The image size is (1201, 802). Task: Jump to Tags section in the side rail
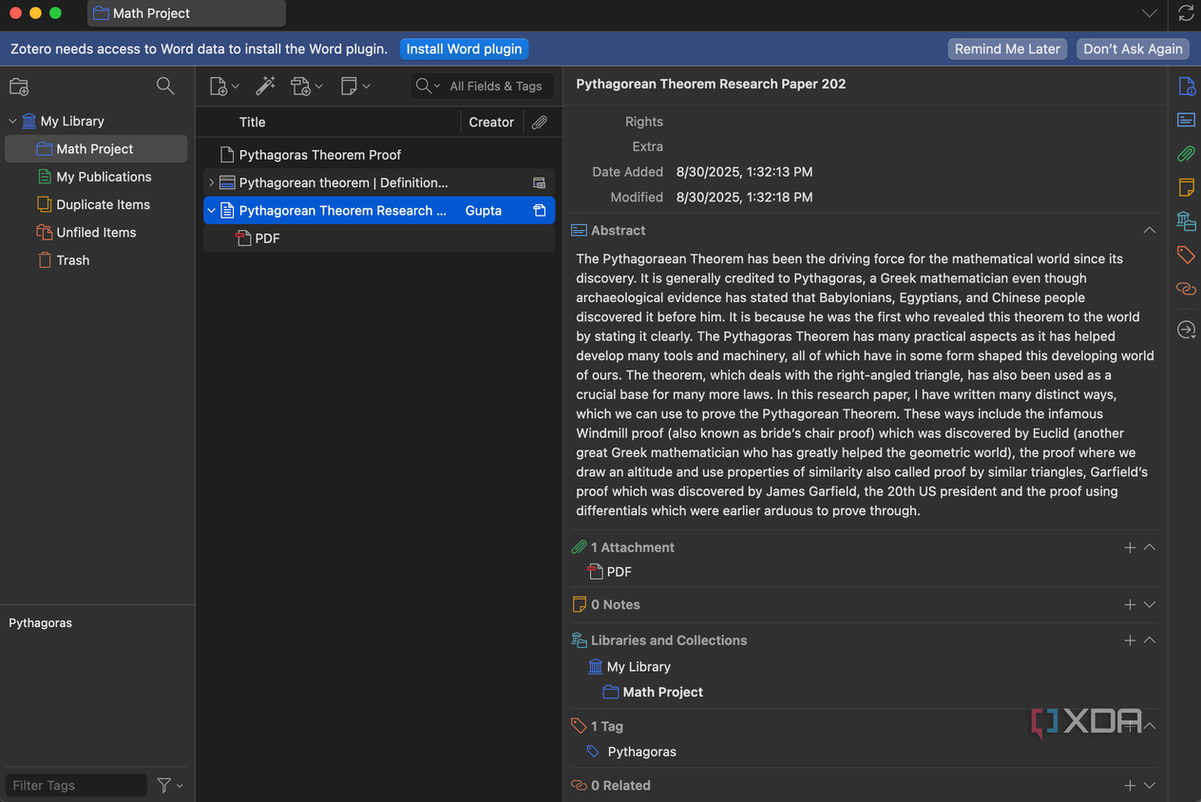(1186, 254)
